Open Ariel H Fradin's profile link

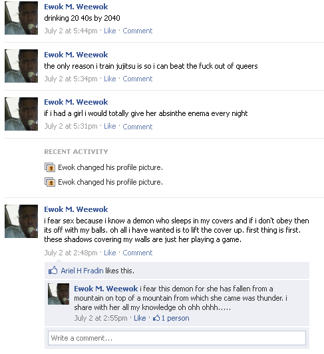pyautogui.click(x=82, y=271)
